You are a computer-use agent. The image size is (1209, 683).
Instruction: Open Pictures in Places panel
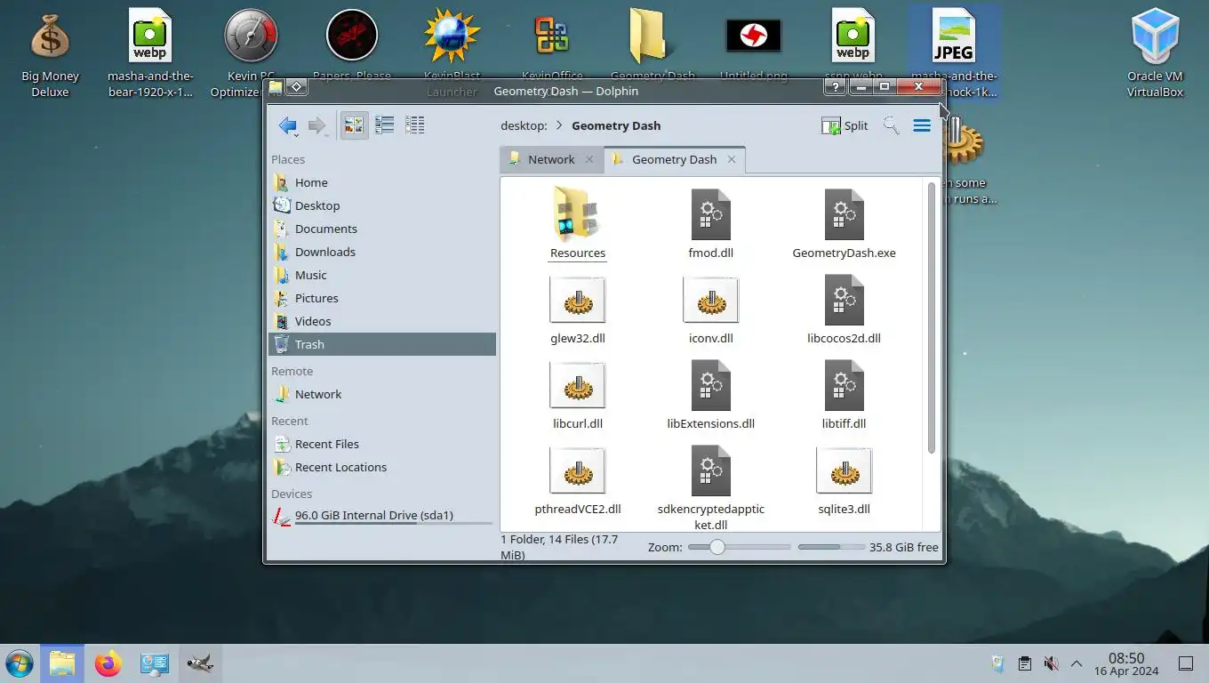point(382,298)
